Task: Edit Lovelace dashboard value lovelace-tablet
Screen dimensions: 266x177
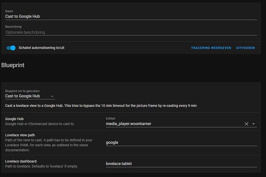Action: pyautogui.click(x=181, y=164)
